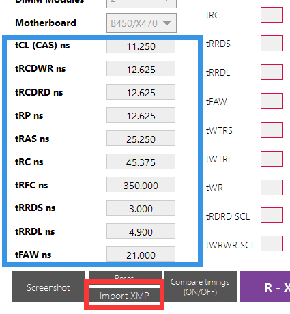Click the Reset button

point(125,278)
